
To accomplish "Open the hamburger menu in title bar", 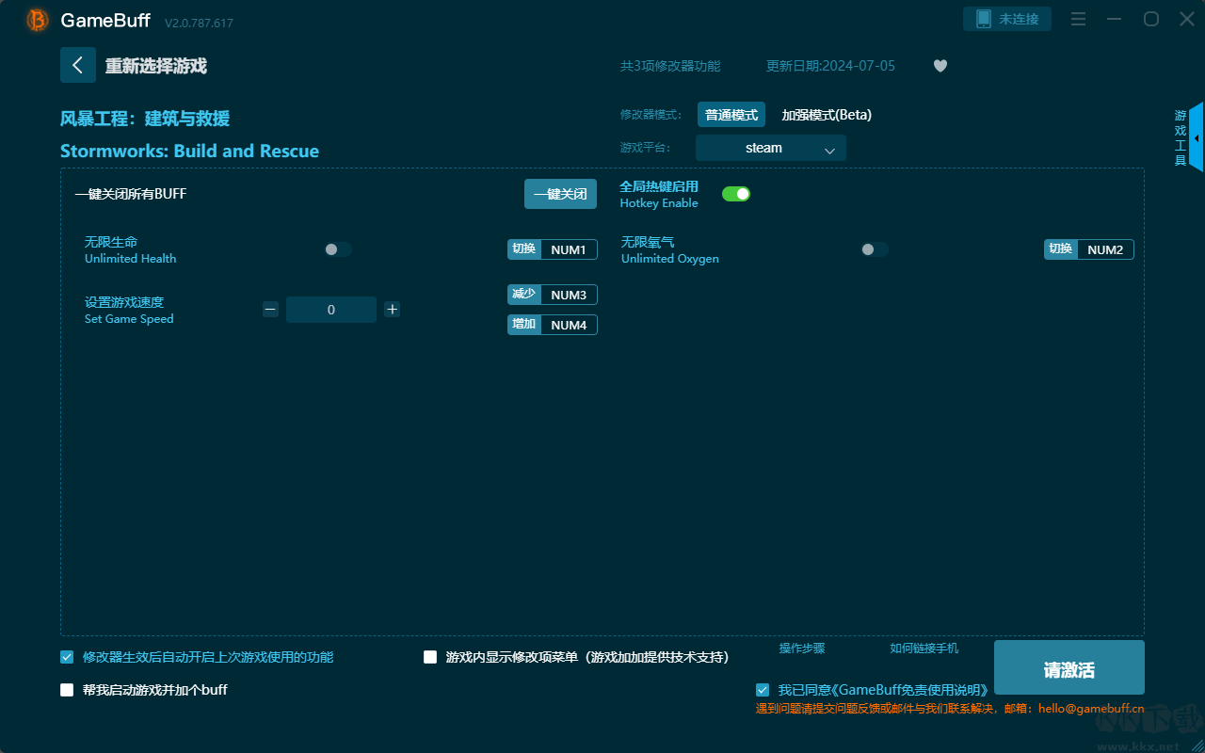I will (1079, 19).
